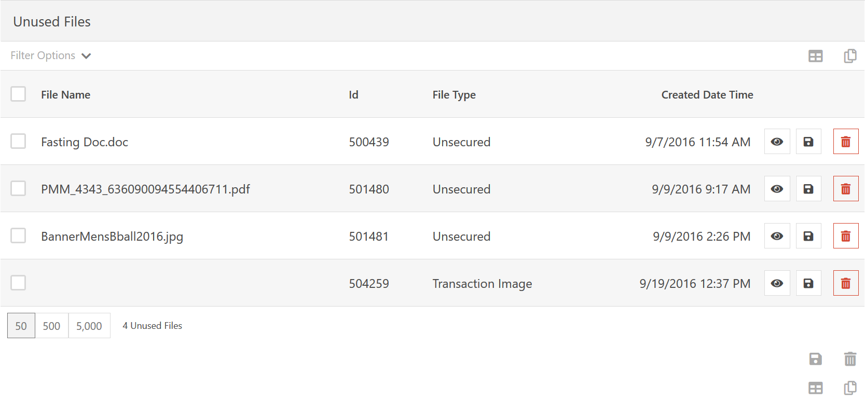Tick the BannerMensBball2016.jpg checkbox
This screenshot has width=865, height=402.
[x=18, y=235]
